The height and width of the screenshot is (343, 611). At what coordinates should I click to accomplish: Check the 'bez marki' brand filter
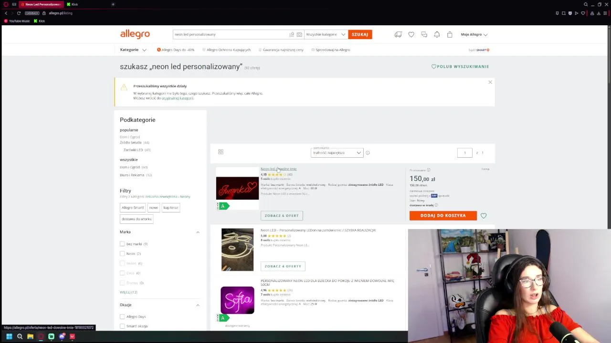tap(122, 244)
